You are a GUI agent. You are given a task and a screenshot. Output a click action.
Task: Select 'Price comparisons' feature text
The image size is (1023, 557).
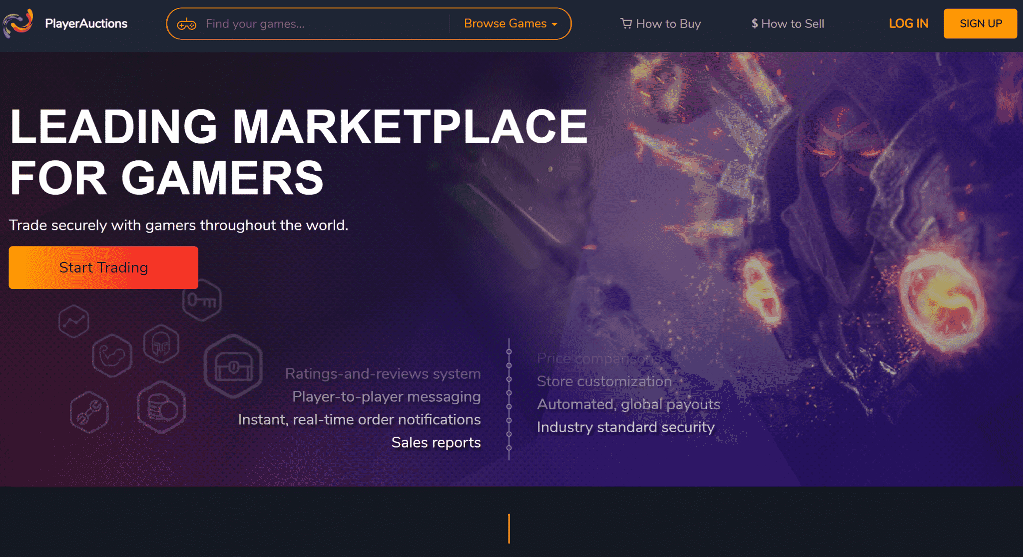pyautogui.click(x=599, y=358)
